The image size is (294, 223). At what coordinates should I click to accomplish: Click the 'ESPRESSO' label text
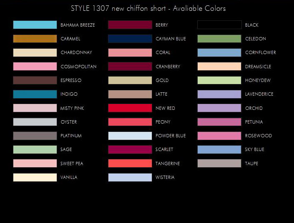[x=71, y=80]
